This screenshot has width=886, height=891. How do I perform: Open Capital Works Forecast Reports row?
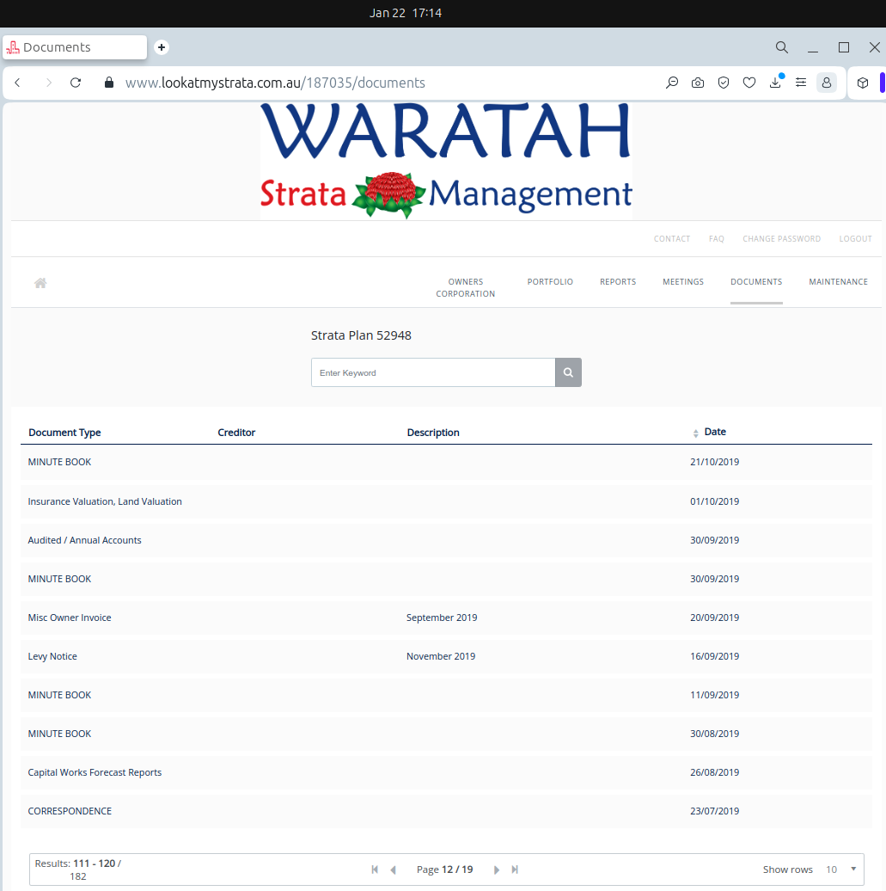[446, 772]
